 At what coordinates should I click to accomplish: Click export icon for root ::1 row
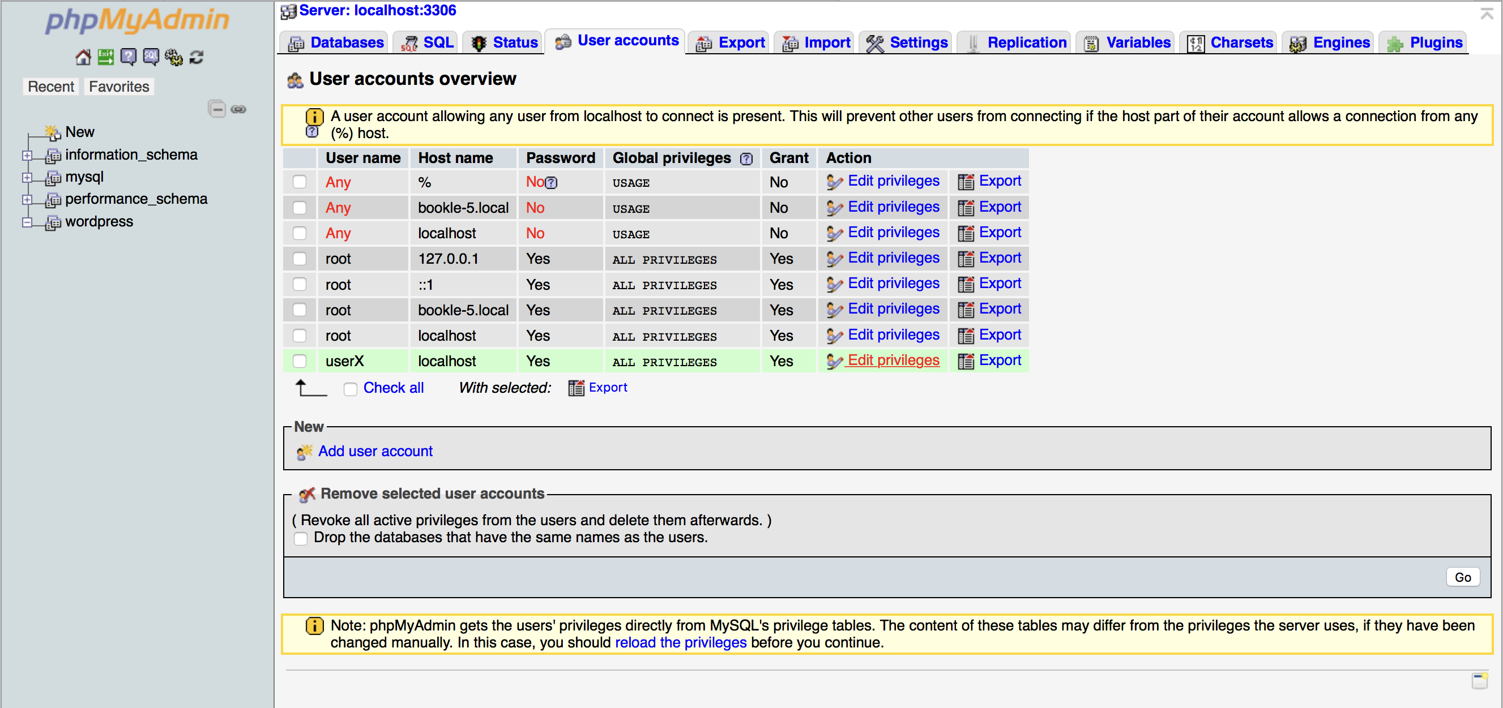coord(966,285)
